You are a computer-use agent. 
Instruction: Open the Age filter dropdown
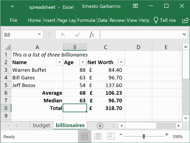point(83,62)
